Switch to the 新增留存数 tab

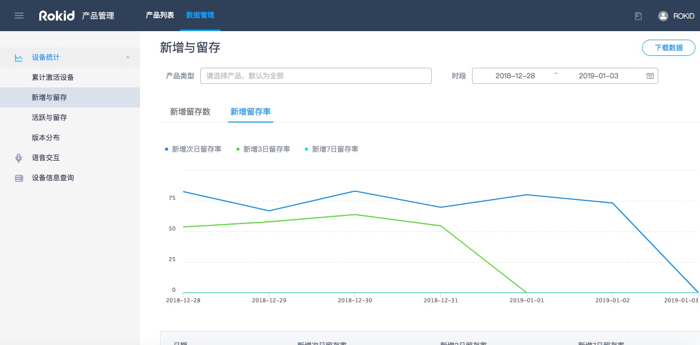pos(190,112)
